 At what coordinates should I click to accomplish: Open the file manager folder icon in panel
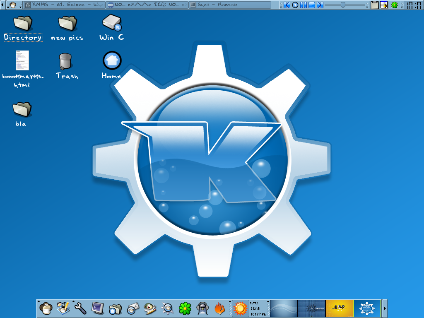(x=116, y=309)
